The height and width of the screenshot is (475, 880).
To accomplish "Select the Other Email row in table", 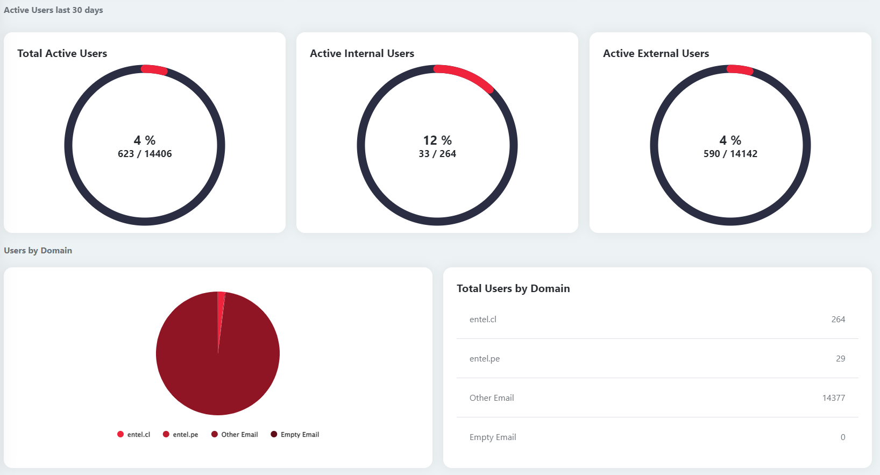I will (657, 398).
